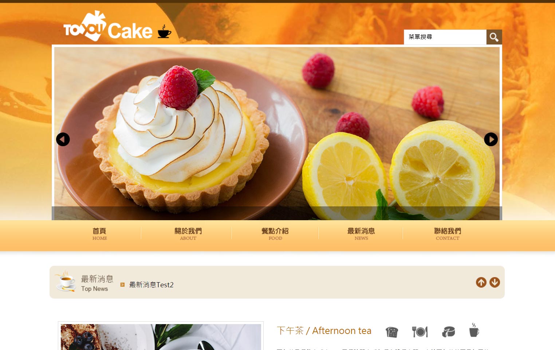555x350 pixels.
Task: Open the dessert photo thumbnail below news
Action: point(161,337)
